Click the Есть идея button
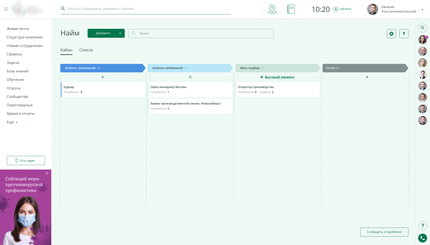430x245 pixels. click(x=26, y=161)
